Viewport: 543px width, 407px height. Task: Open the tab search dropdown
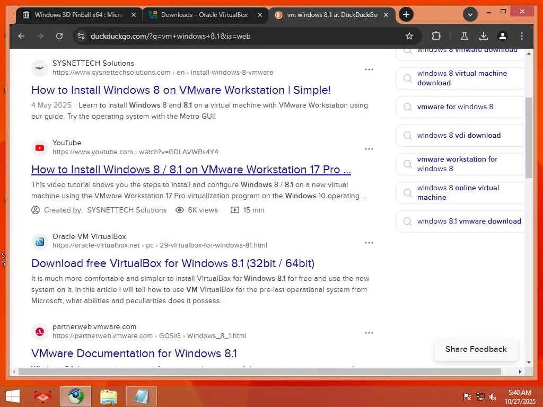470,14
